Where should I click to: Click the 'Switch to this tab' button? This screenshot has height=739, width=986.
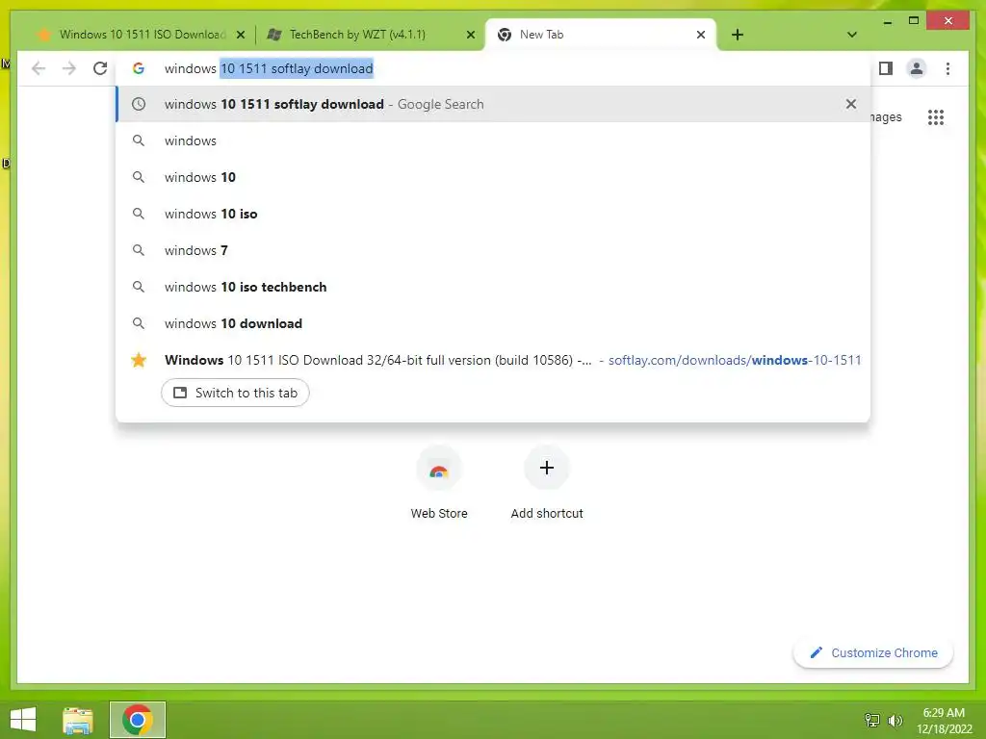pyautogui.click(x=235, y=393)
